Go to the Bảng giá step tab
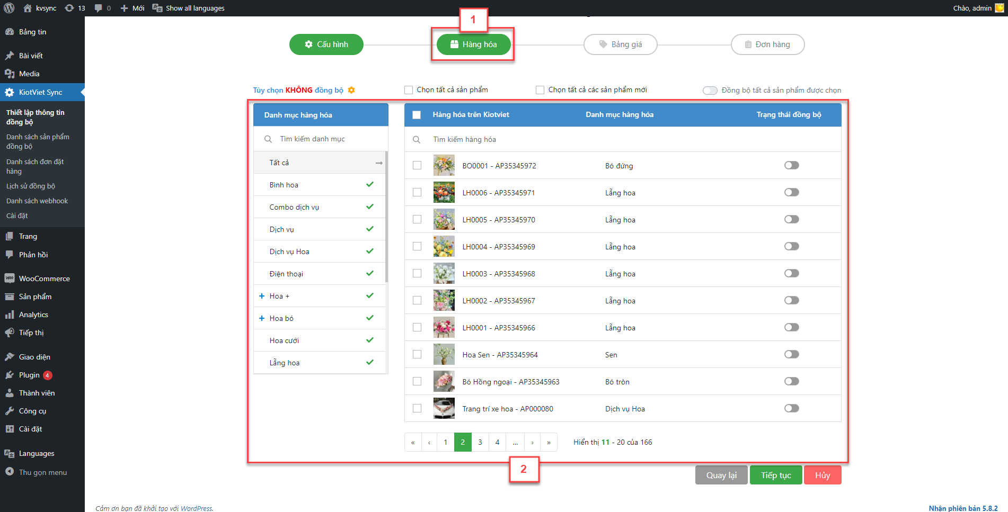This screenshot has width=1008, height=512. (x=620, y=44)
